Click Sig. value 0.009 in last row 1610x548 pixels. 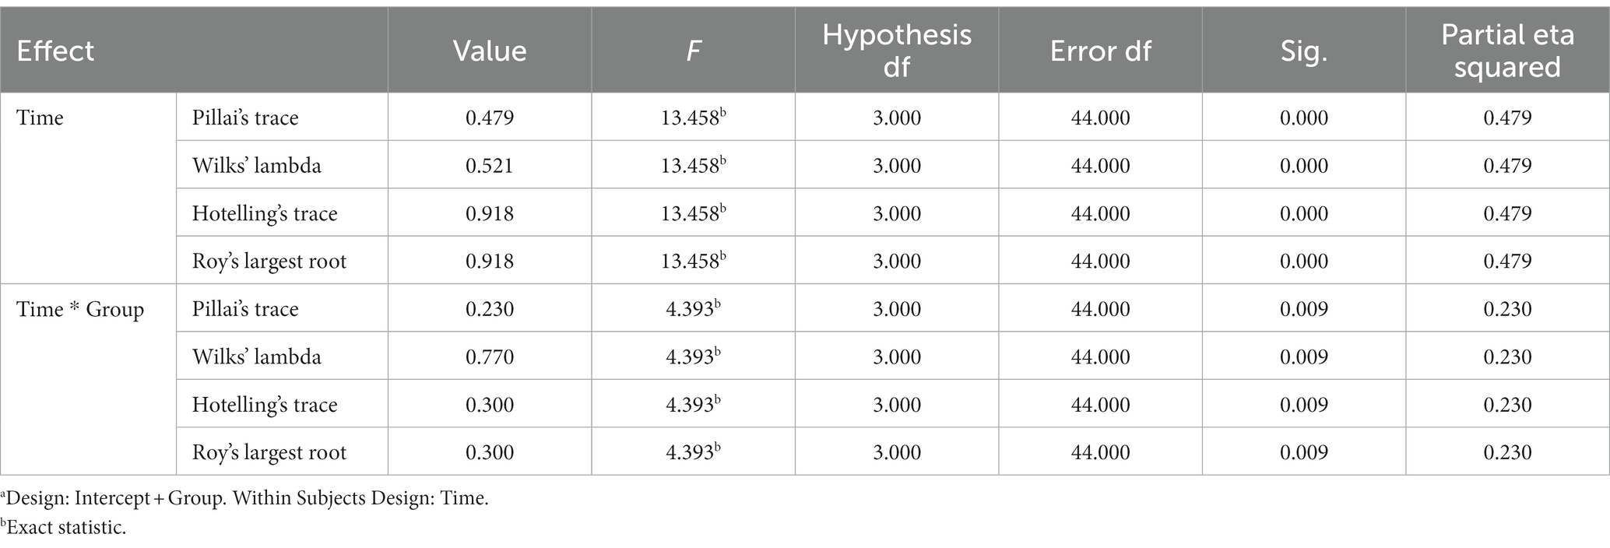pyautogui.click(x=1304, y=452)
